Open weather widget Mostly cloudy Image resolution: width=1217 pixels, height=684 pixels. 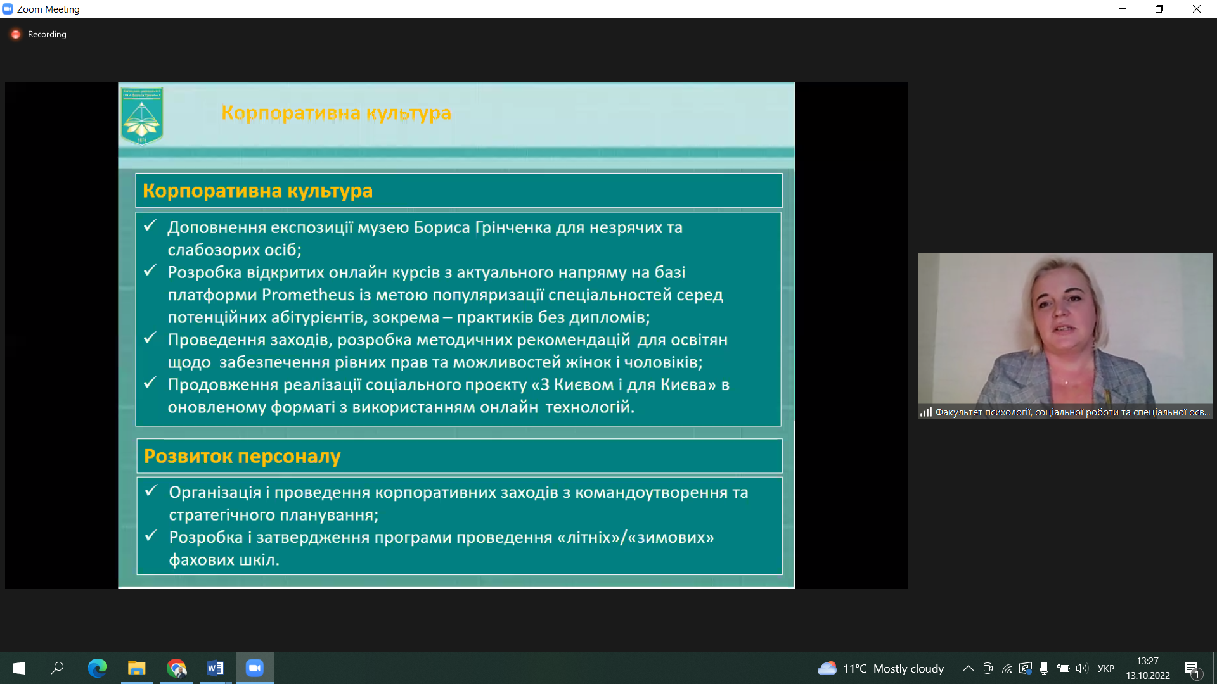(x=880, y=668)
